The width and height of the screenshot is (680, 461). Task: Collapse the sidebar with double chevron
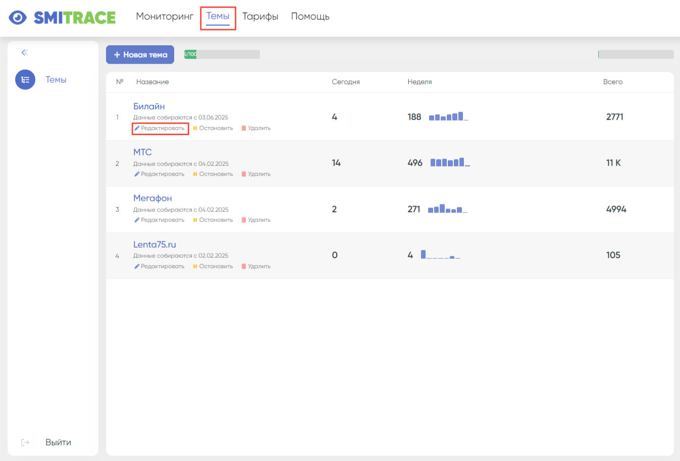pyautogui.click(x=24, y=52)
